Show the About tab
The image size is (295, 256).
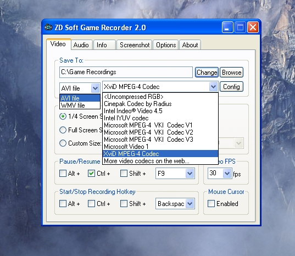coord(190,45)
